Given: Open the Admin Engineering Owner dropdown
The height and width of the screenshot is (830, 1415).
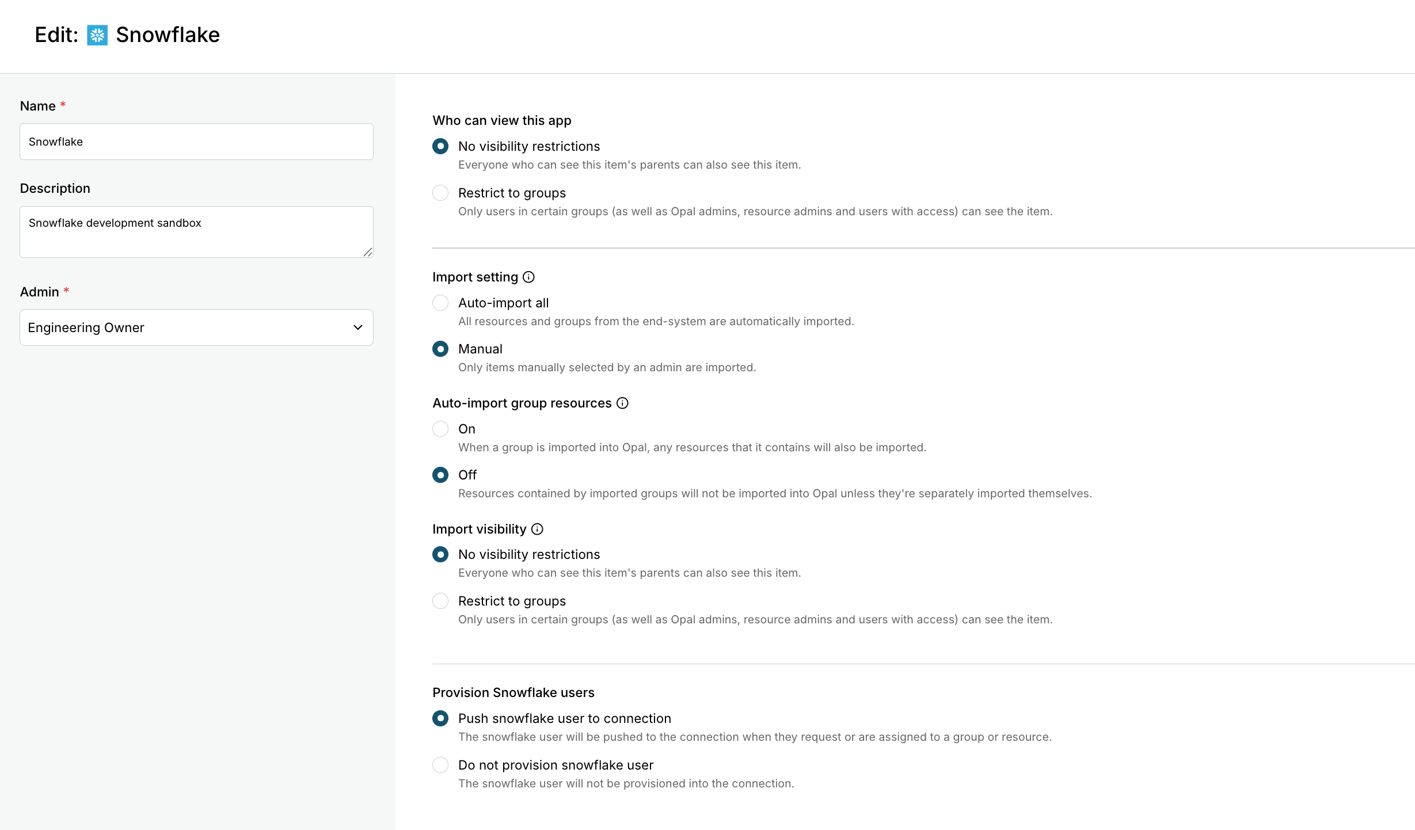Looking at the screenshot, I should (196, 328).
